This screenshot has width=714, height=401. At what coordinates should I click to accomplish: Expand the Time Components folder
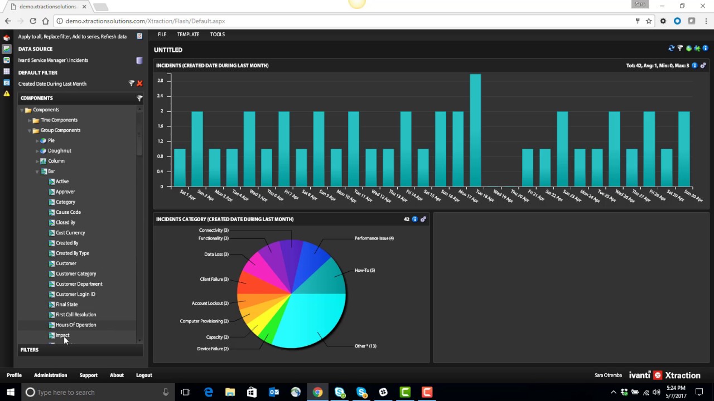click(30, 120)
